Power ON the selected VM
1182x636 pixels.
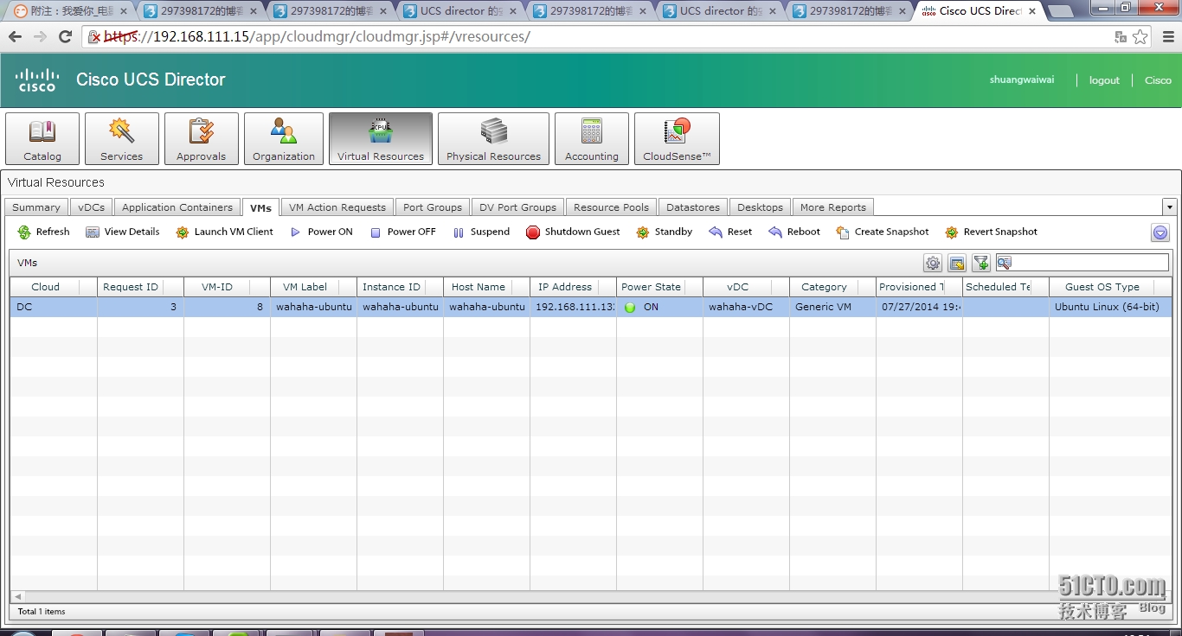321,232
